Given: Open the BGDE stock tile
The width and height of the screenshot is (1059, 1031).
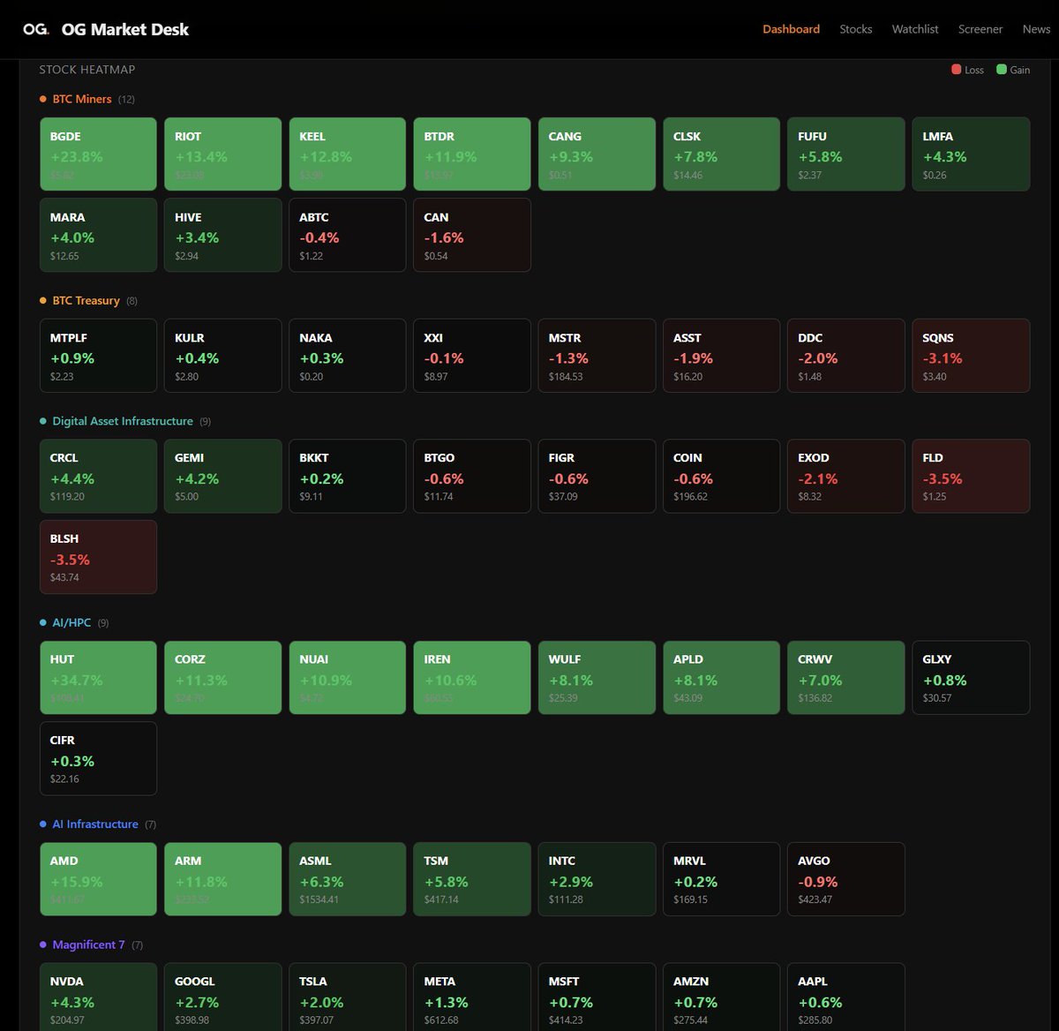Looking at the screenshot, I should click(x=98, y=154).
